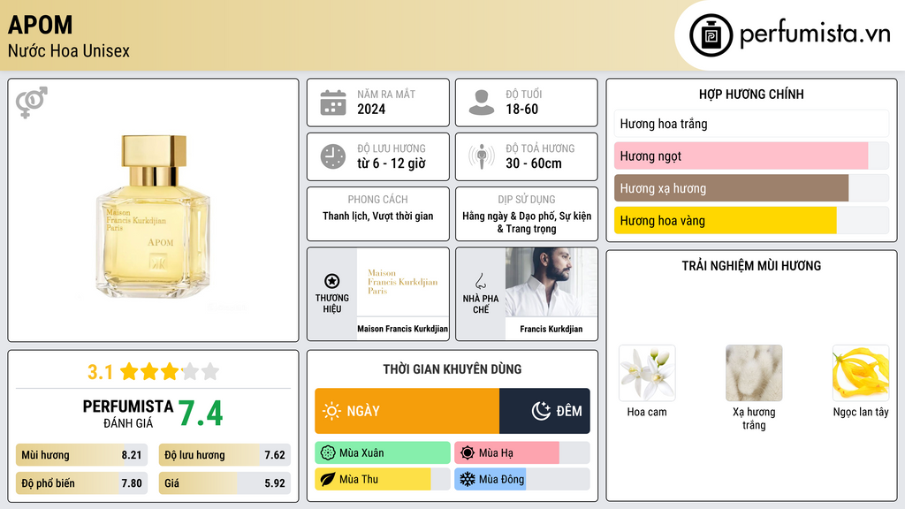Click the star badge icon above Thương hiệu
The width and height of the screenshot is (905, 509).
click(x=332, y=281)
